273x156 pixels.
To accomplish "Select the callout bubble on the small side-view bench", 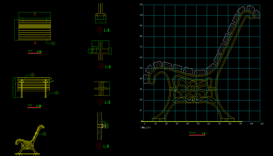I will [x=44, y=134].
